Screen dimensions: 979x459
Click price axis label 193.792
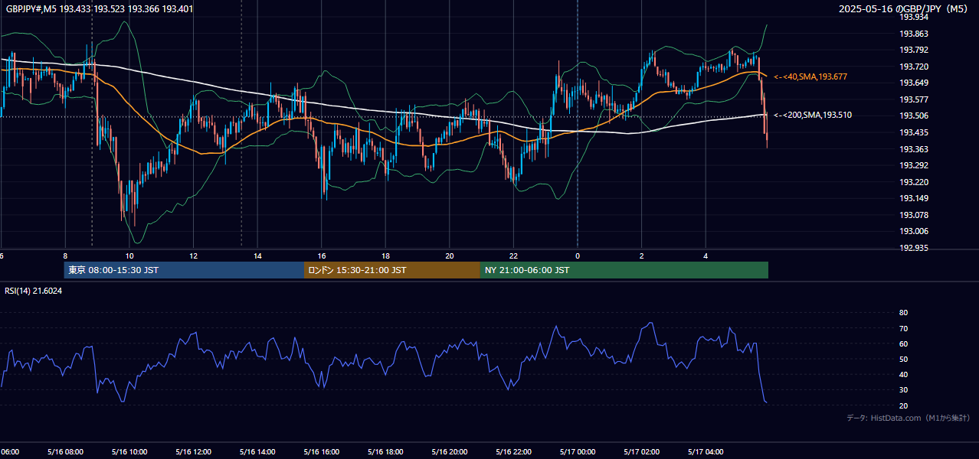click(x=914, y=50)
